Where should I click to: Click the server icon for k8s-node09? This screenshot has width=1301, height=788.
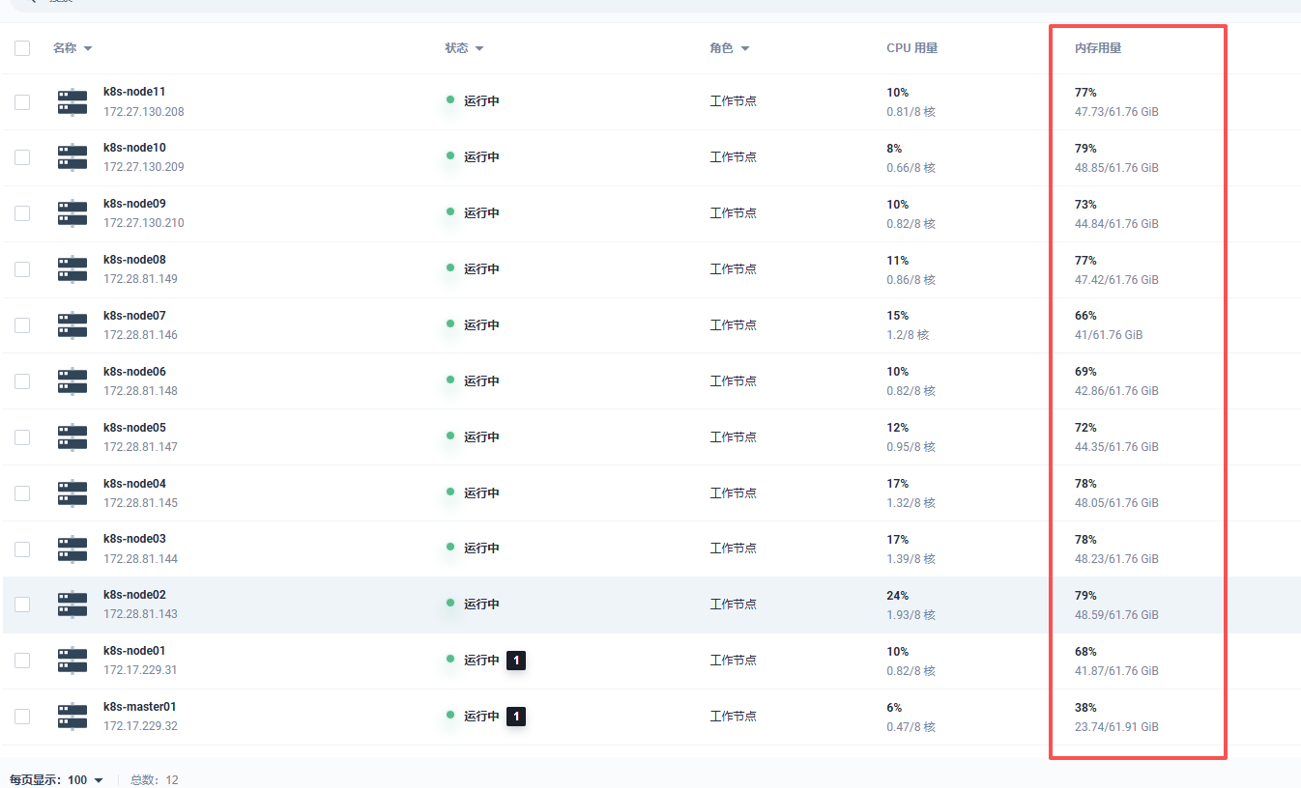point(72,213)
